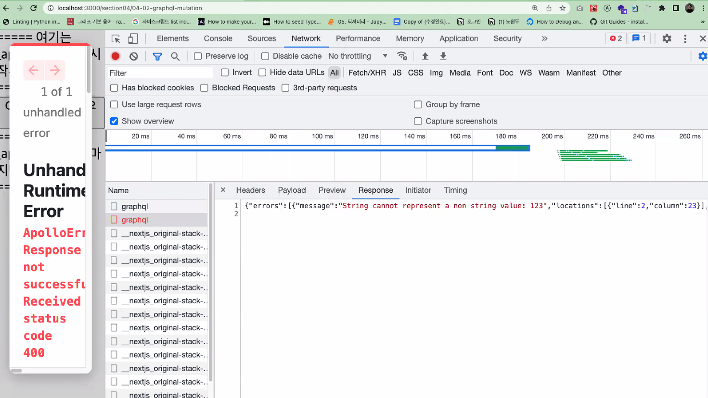Viewport: 708px width, 398px height.
Task: Click the 2 errors badge
Action: pyautogui.click(x=616, y=38)
